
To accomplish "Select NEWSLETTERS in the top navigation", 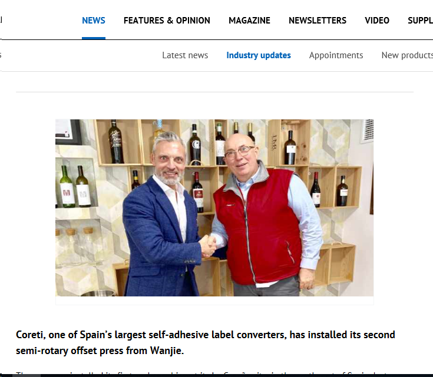I will coord(318,21).
